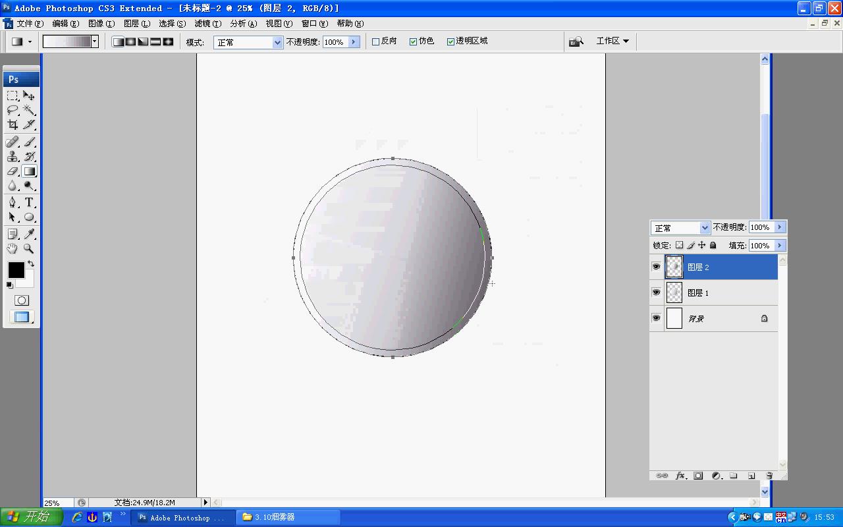Create a new layer group
This screenshot has height=527, width=843.
tap(733, 476)
